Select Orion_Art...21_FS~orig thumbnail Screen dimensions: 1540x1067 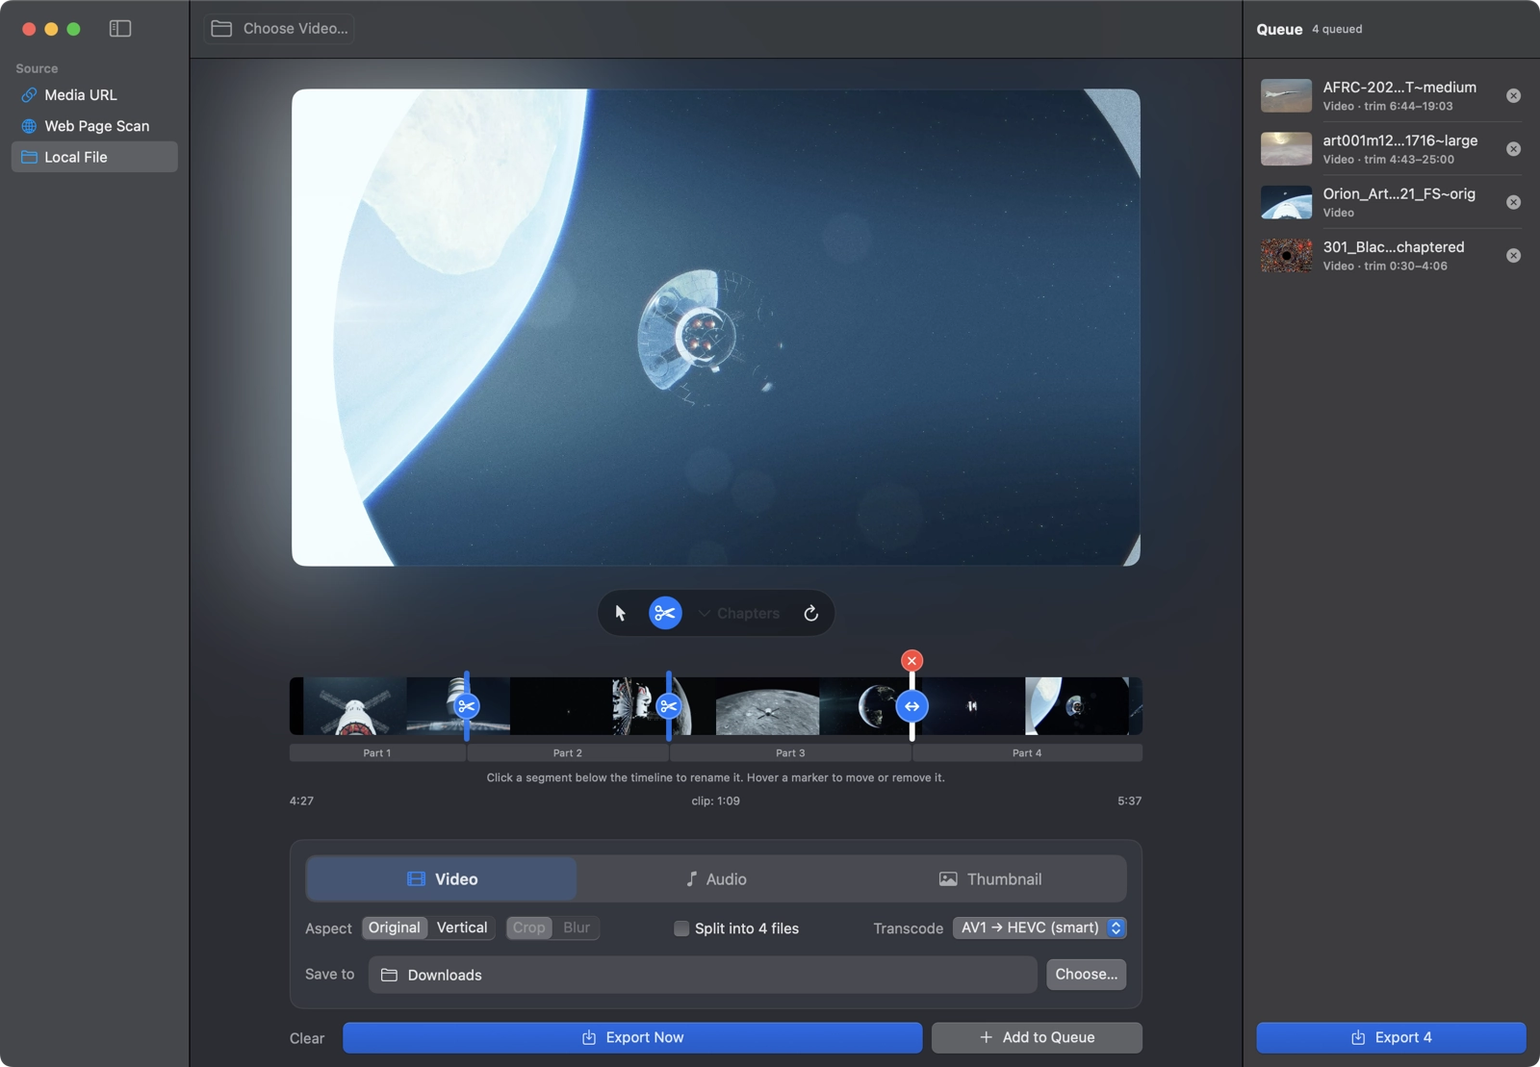pos(1286,202)
